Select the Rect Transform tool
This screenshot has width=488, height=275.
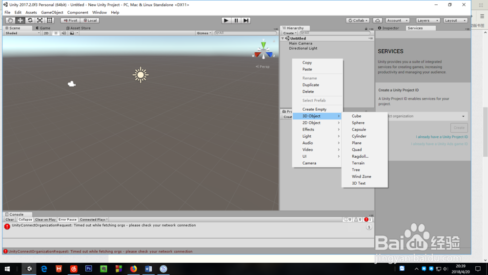(49, 20)
